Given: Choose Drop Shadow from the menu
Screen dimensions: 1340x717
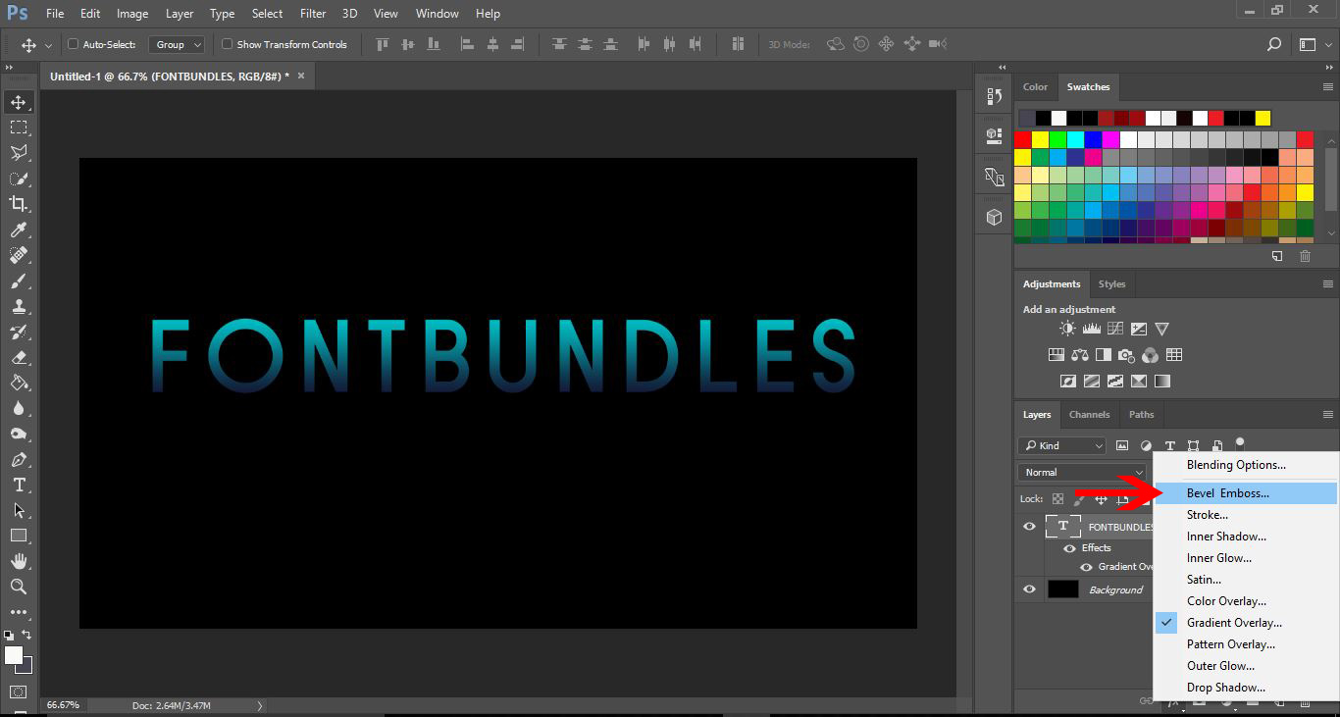Looking at the screenshot, I should coord(1246,688).
